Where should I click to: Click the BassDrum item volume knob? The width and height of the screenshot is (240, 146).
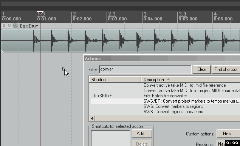(x=15, y=26)
